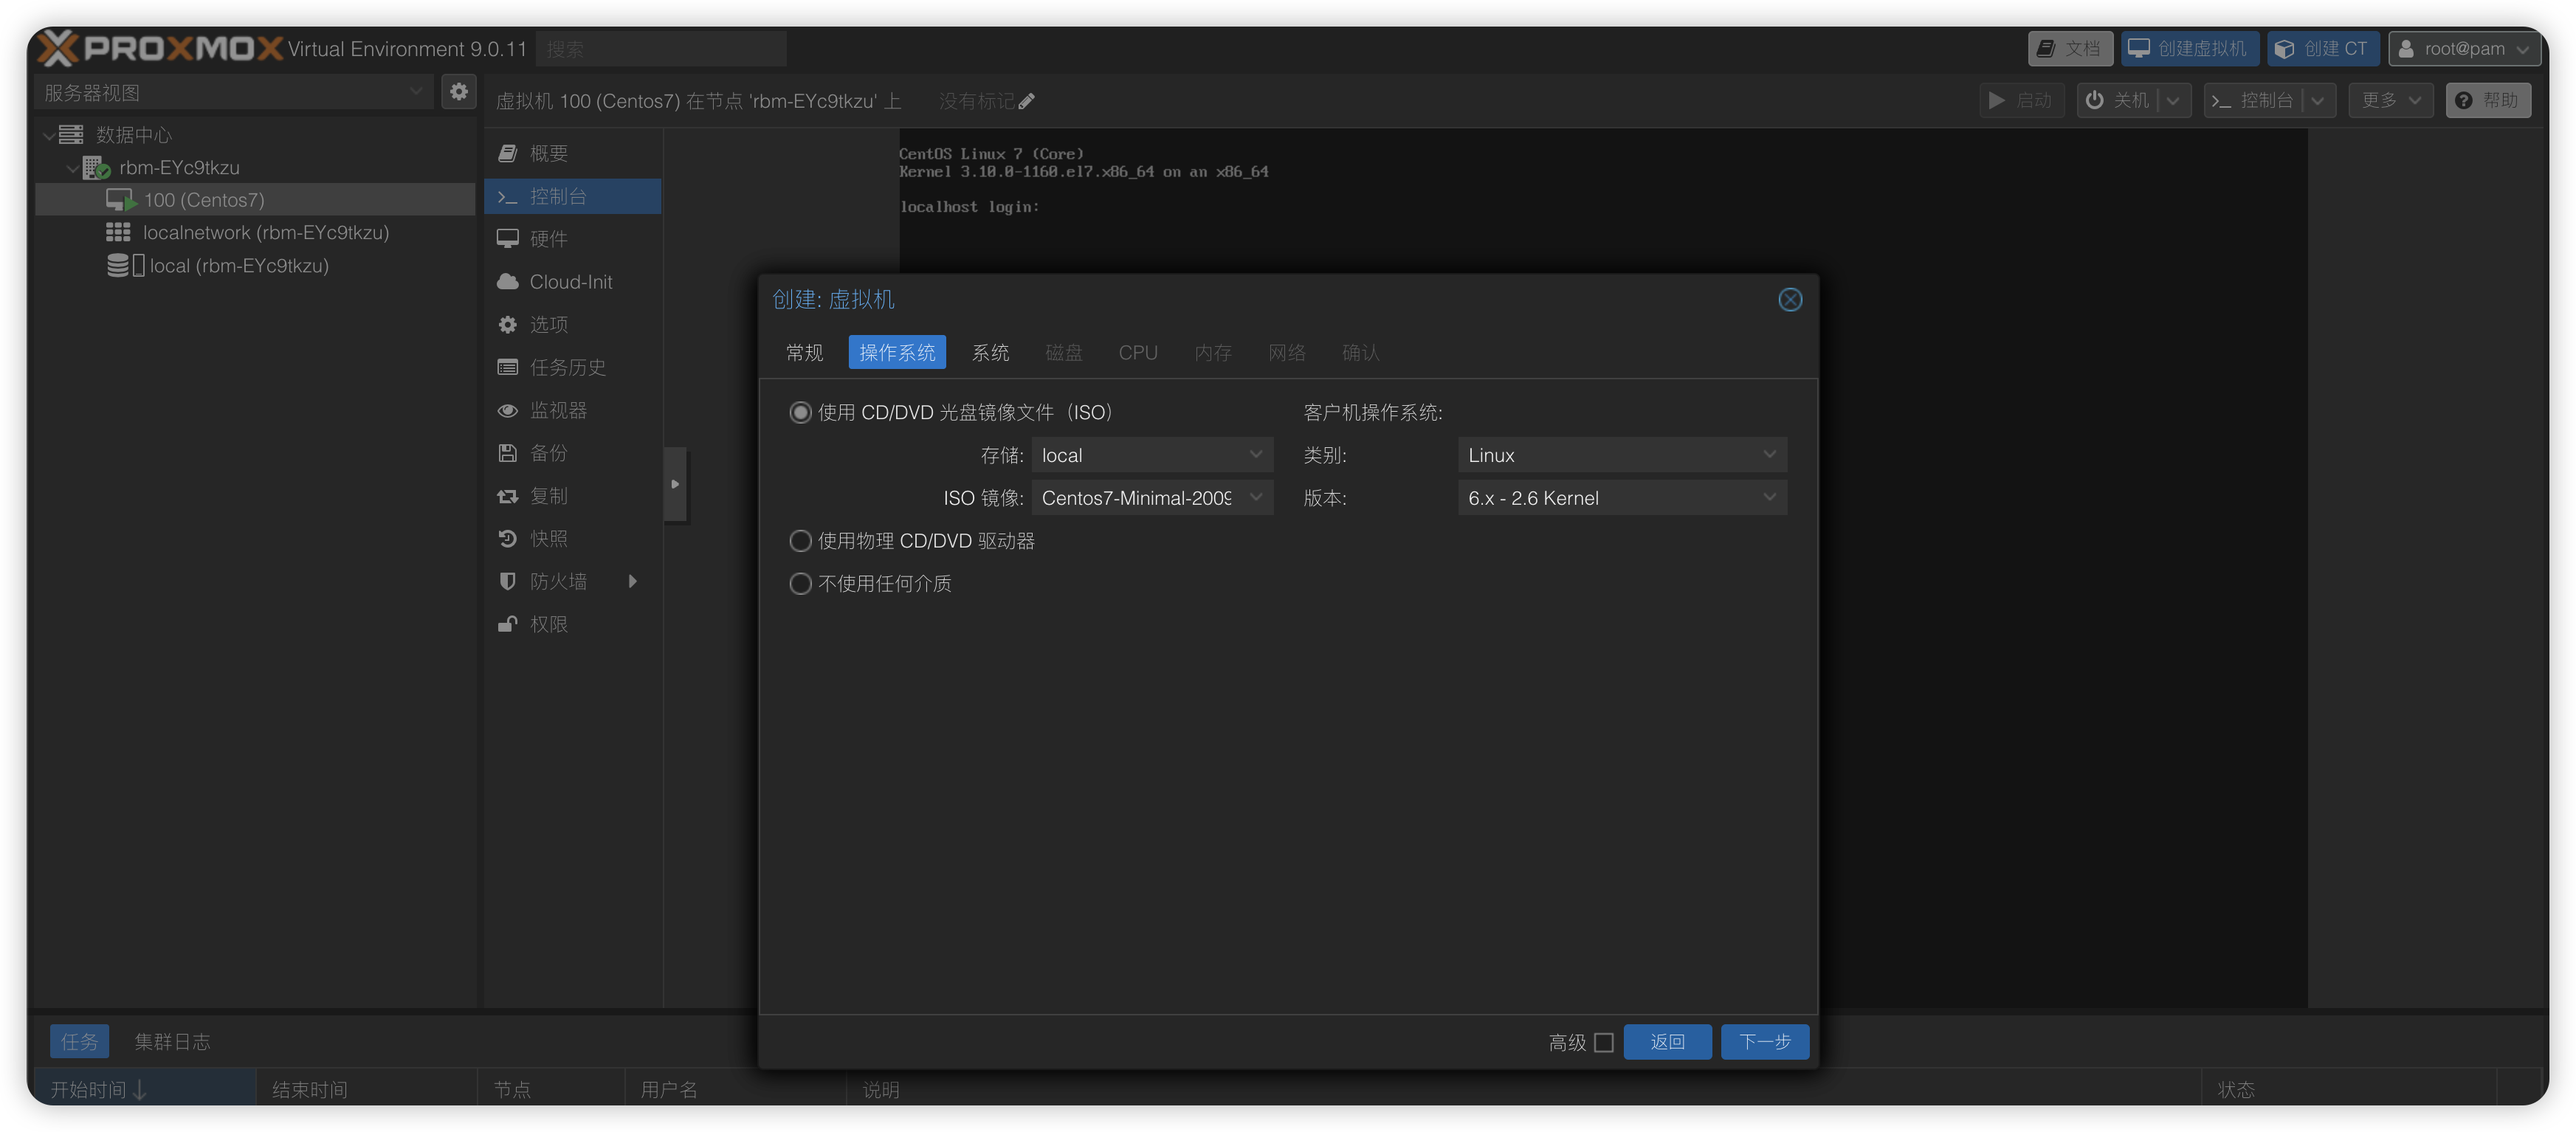Viewport: 2576px width, 1132px height.
Task: Click the server view settings gear icon
Action: tap(459, 92)
